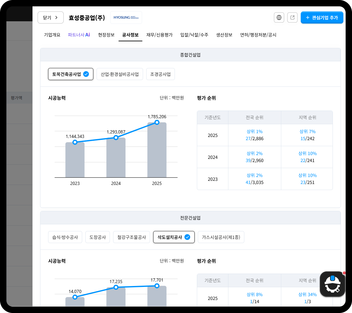Select the 철강구조물공사 category chip

[132, 237]
